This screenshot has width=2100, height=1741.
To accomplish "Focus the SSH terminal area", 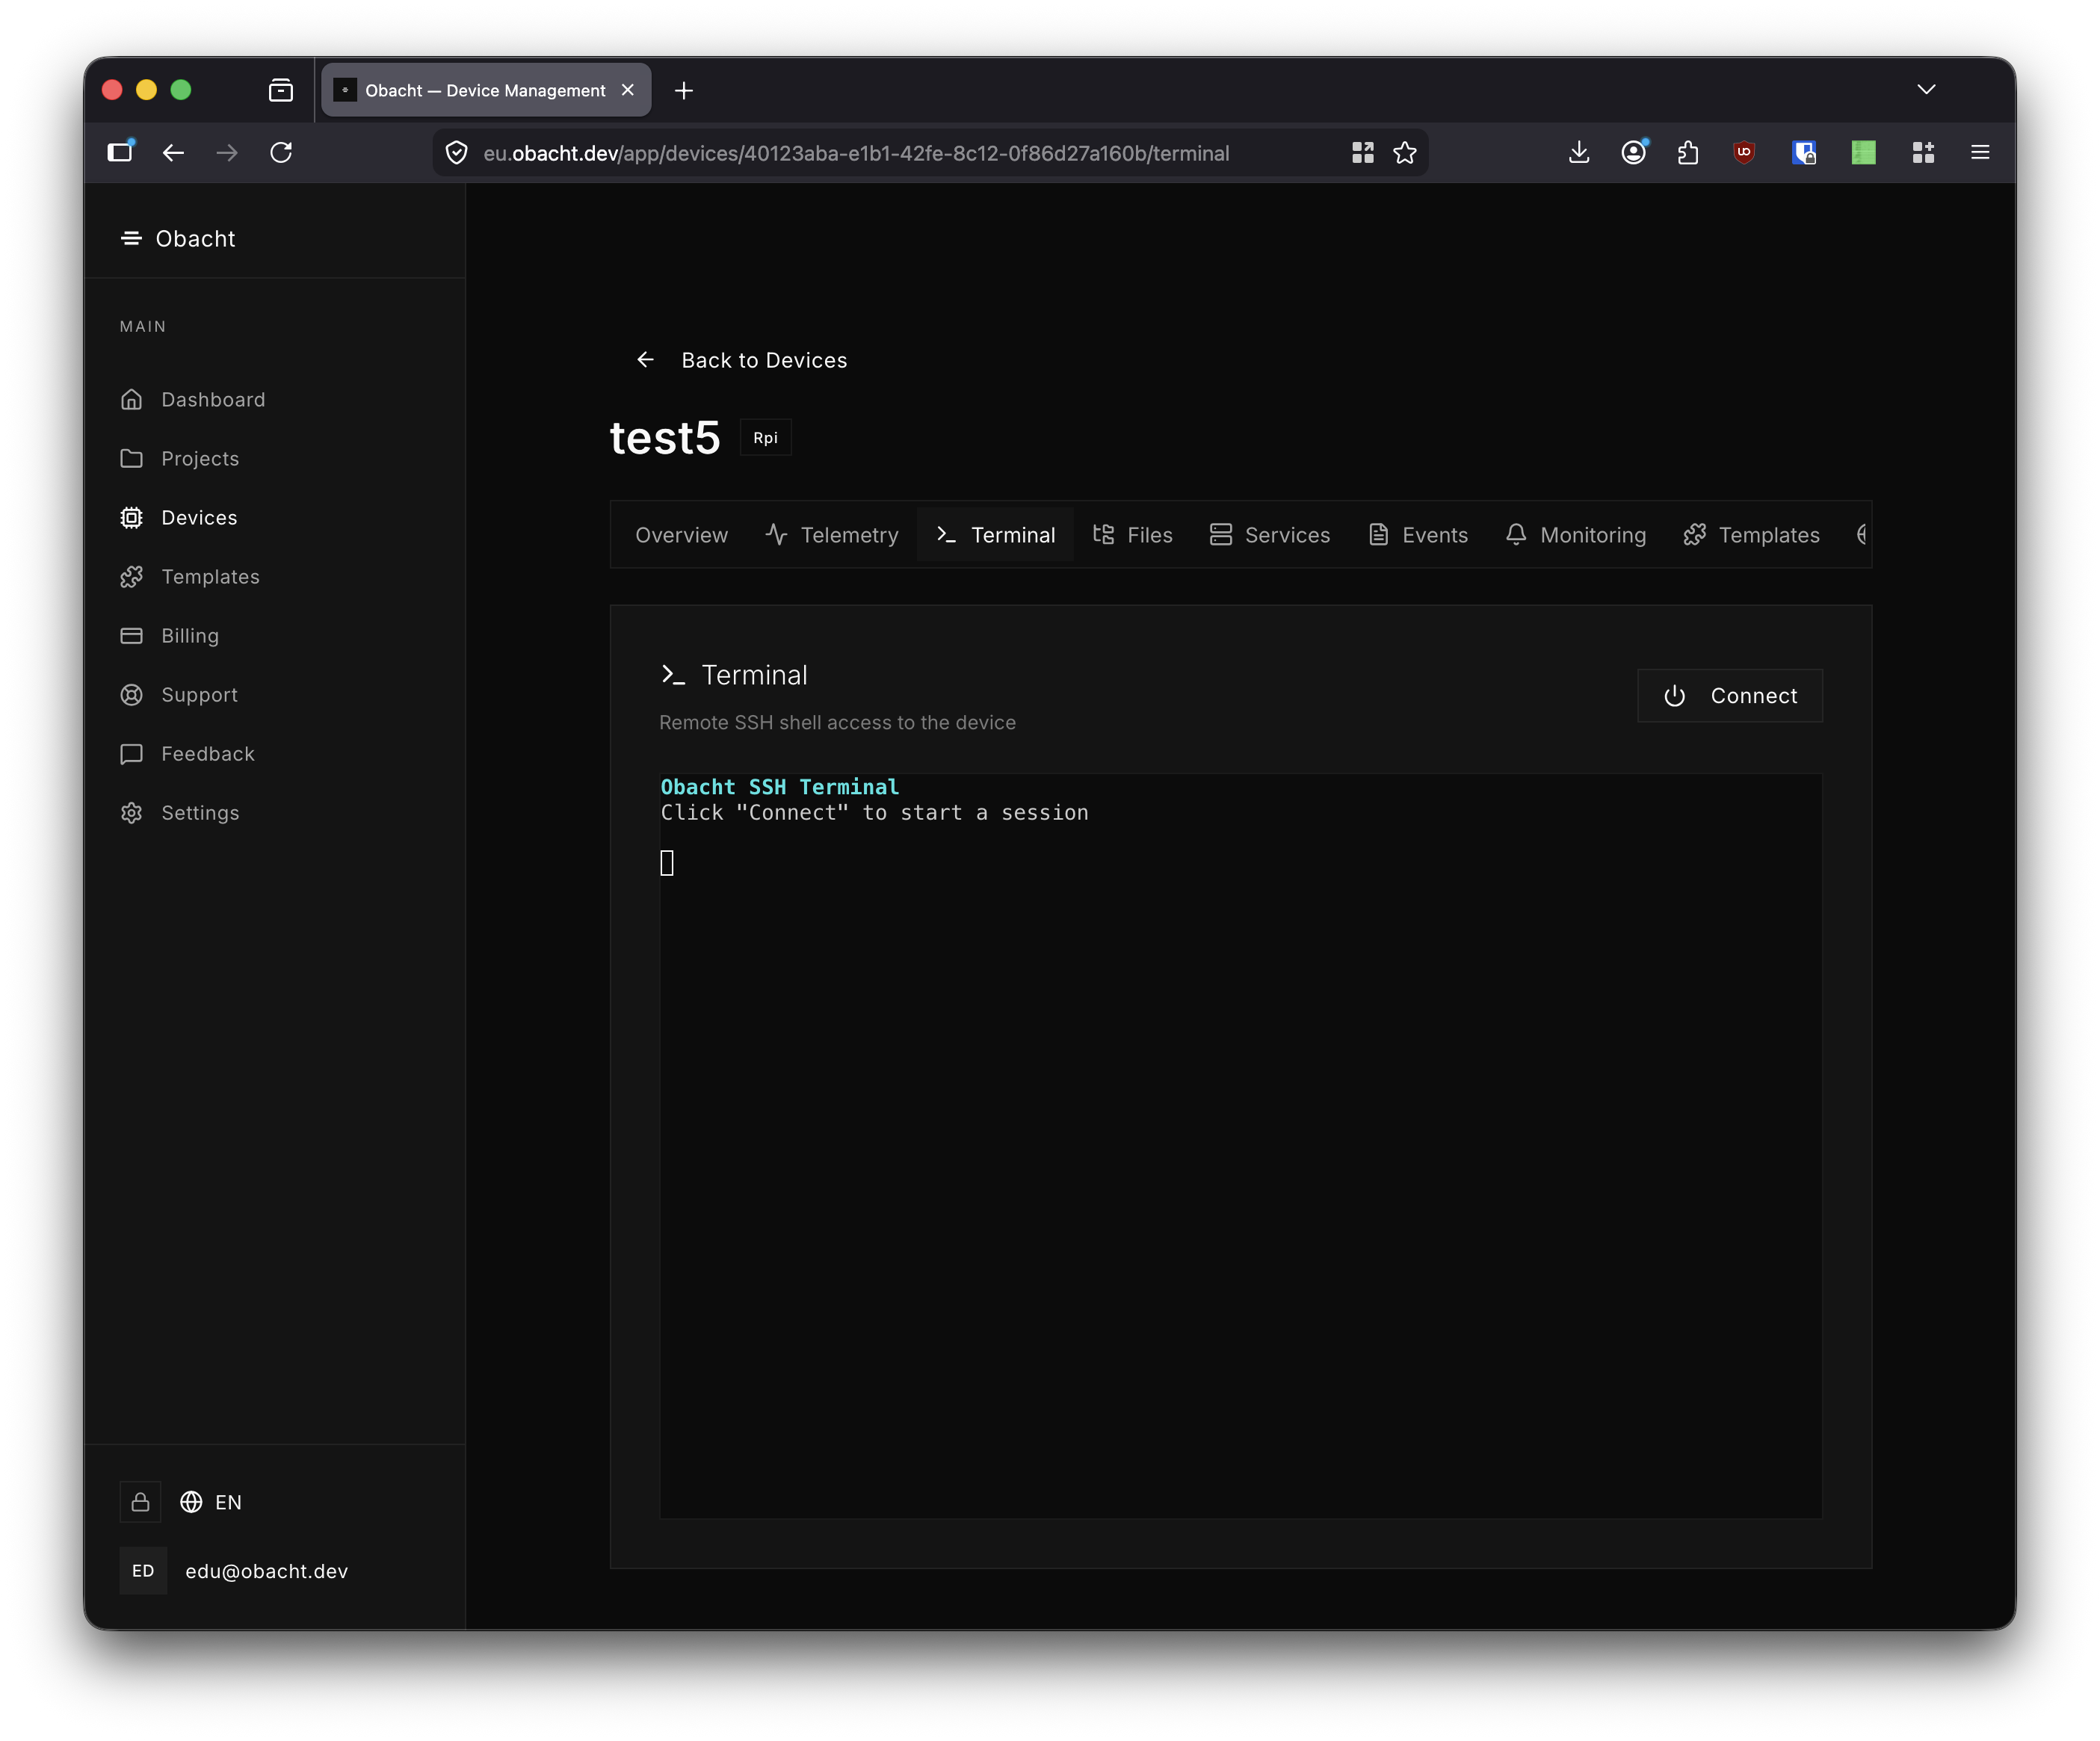I will pyautogui.click(x=1240, y=1145).
